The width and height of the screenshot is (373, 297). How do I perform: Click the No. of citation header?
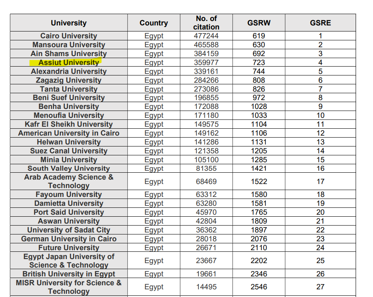(206, 23)
